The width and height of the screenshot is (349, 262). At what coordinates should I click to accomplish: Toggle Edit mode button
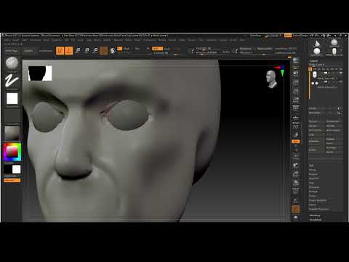[x=60, y=50]
